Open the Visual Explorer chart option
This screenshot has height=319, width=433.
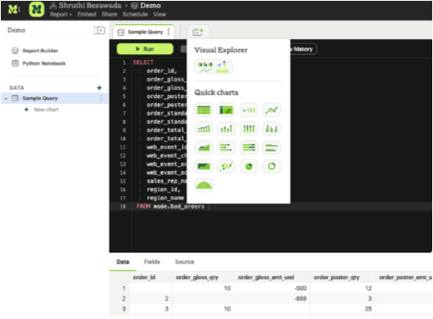click(x=214, y=66)
